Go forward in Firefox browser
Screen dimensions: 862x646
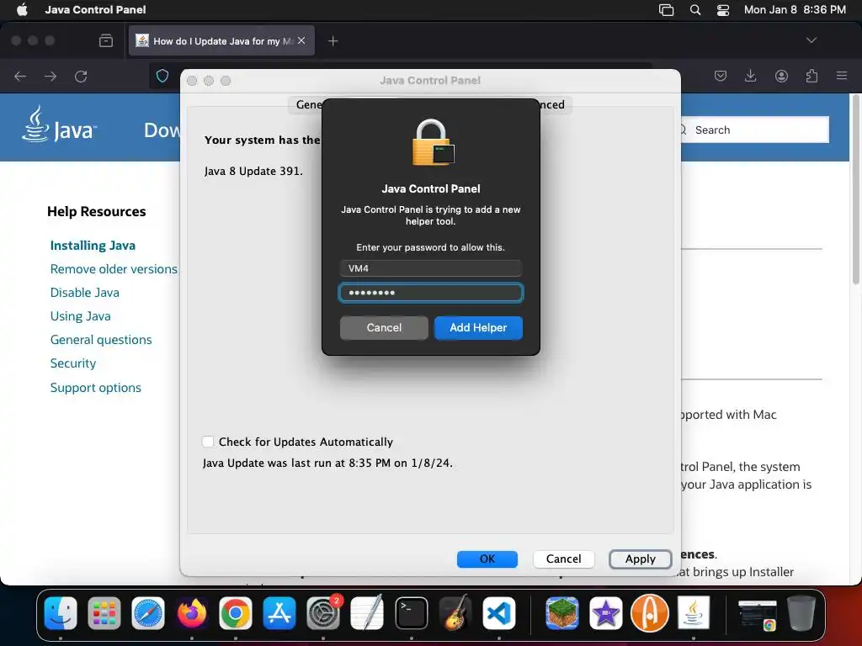51,77
